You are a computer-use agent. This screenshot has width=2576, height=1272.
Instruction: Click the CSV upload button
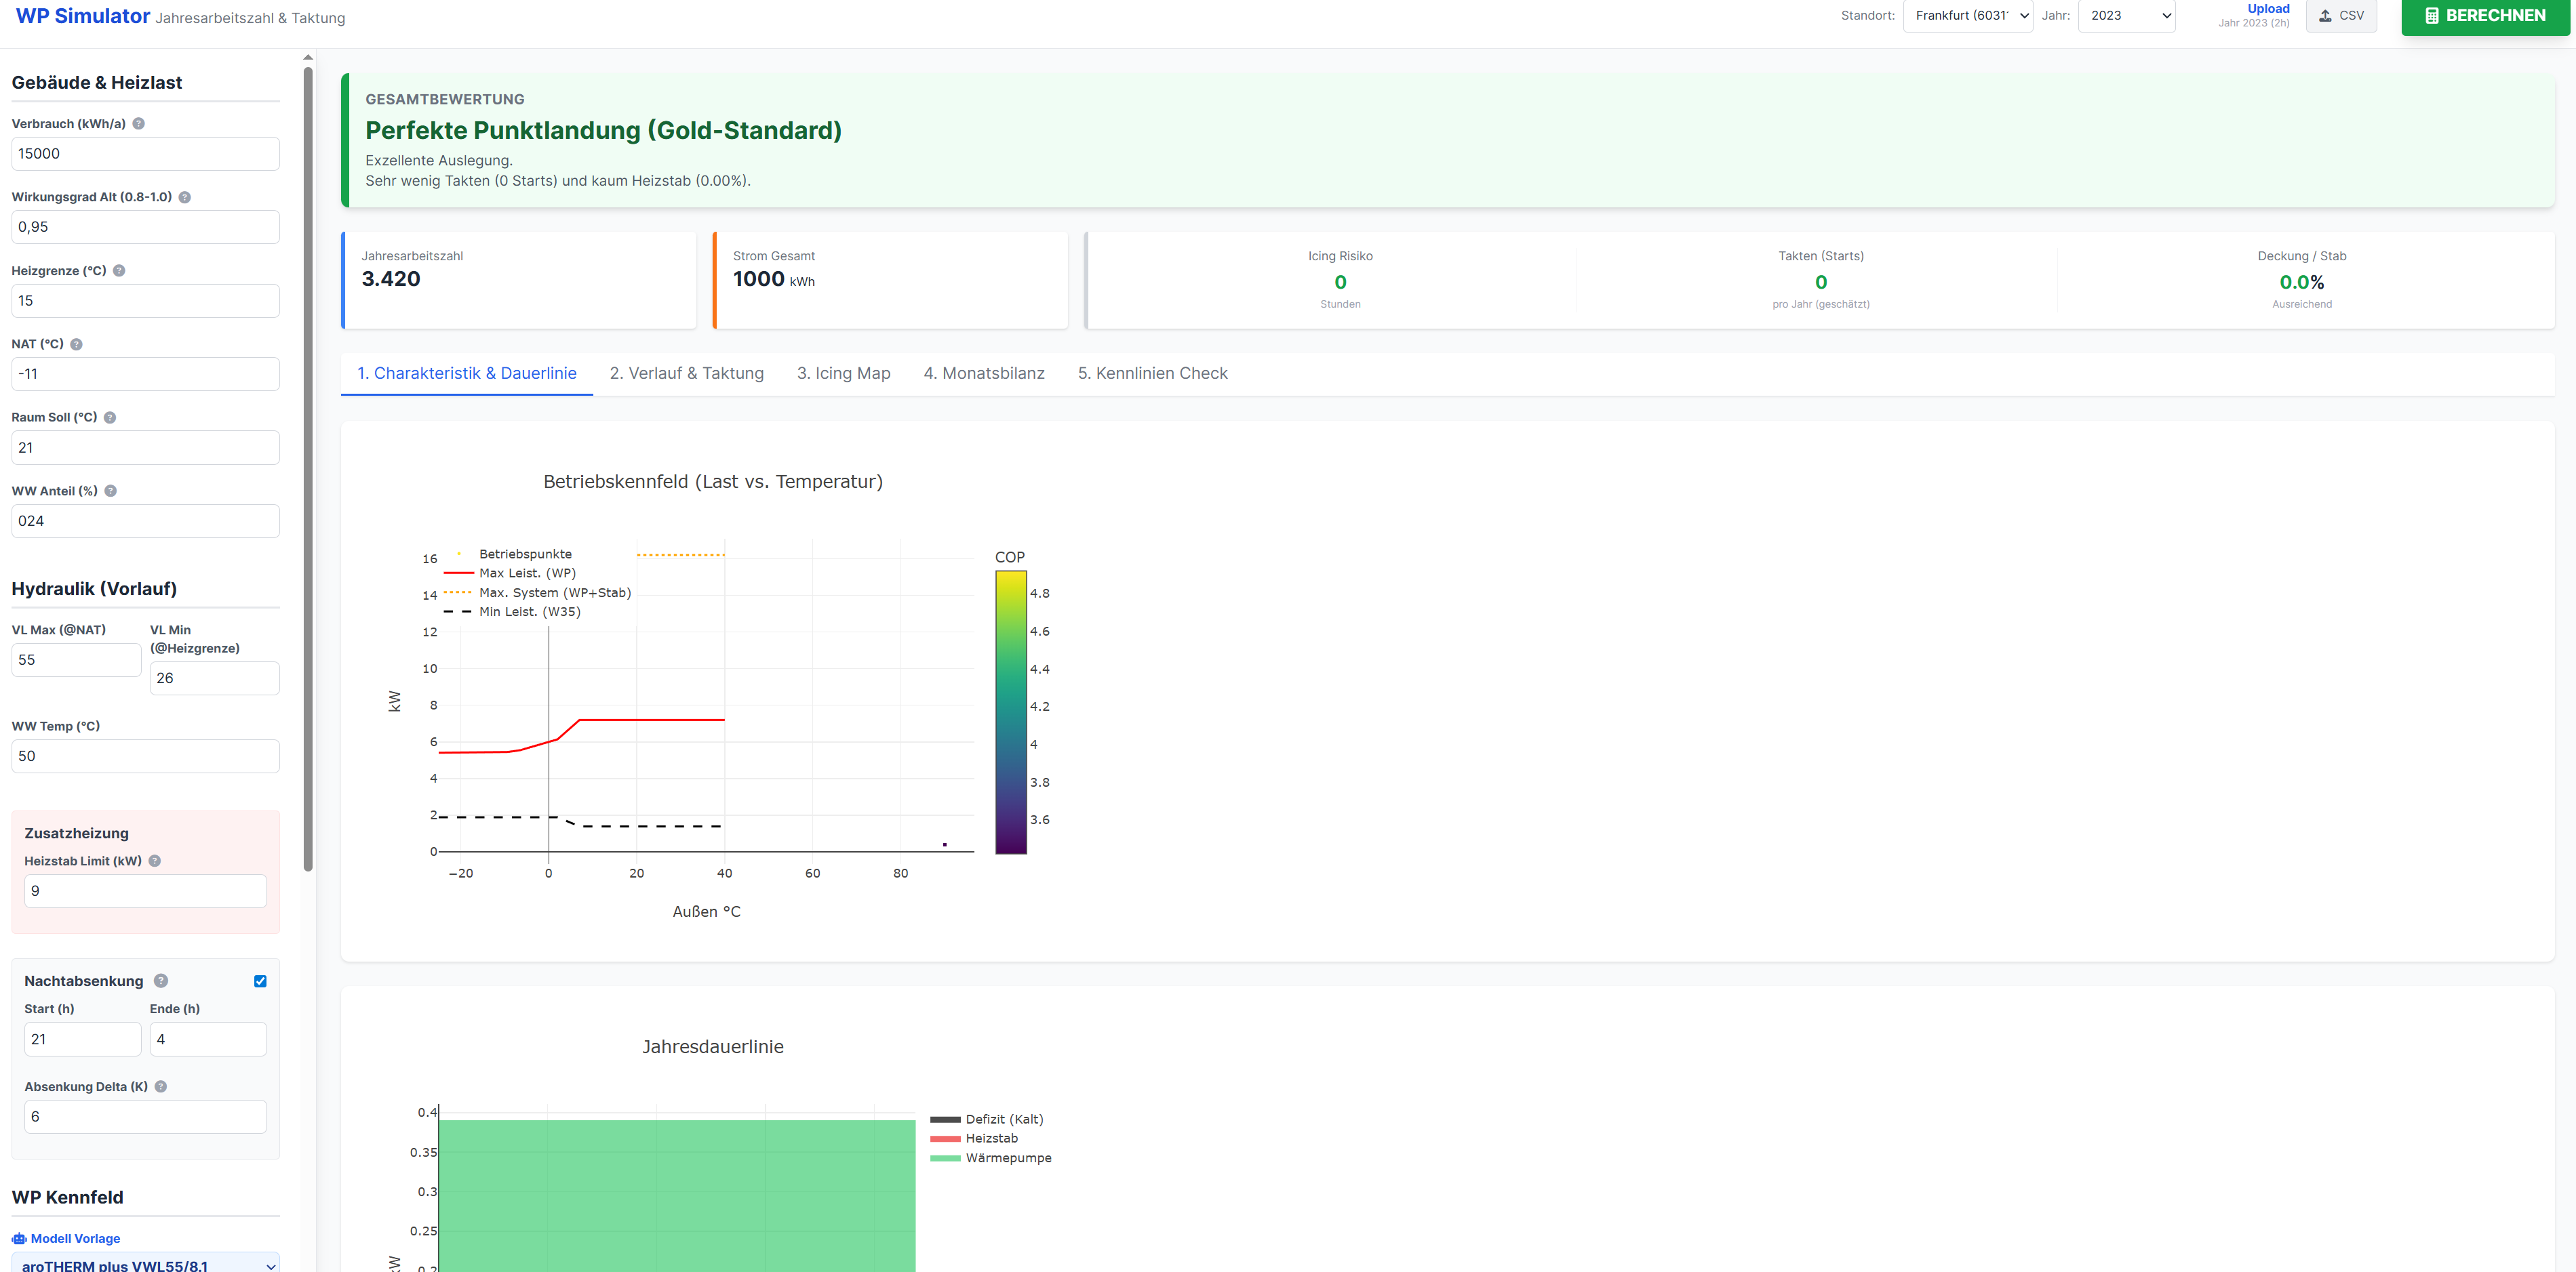[x=2340, y=16]
